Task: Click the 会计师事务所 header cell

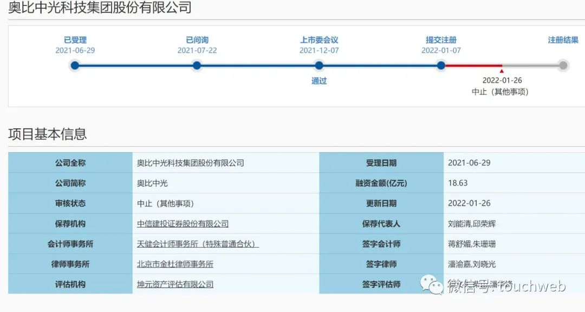Action: coord(70,244)
